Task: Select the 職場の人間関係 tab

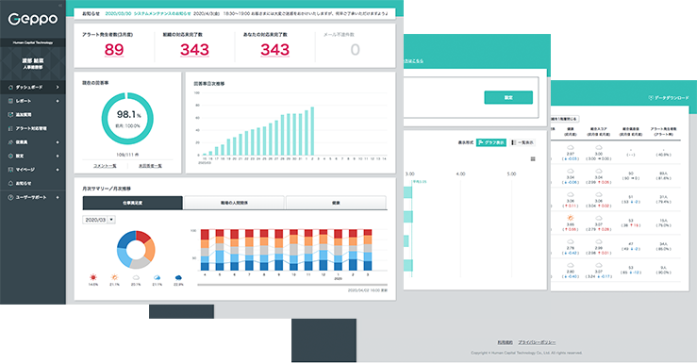Action: pos(234,203)
